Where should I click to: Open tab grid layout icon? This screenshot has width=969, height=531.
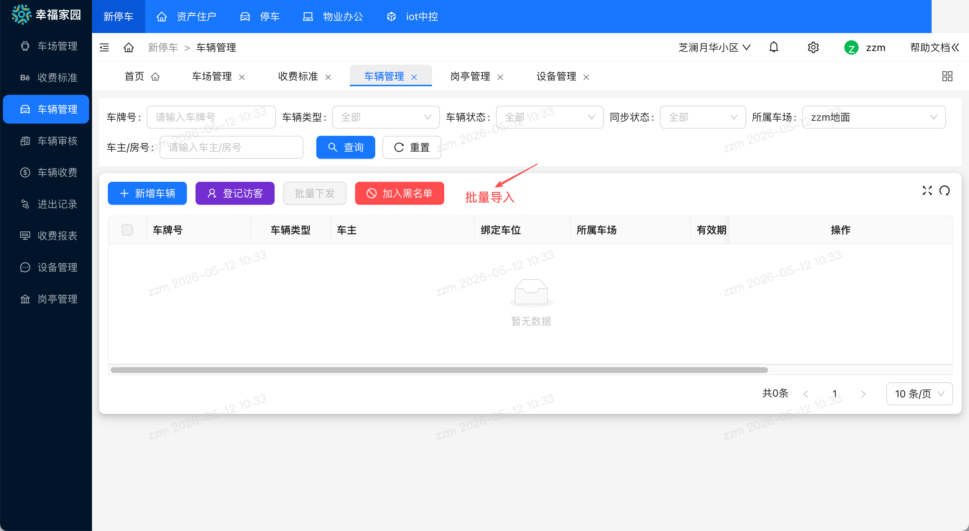click(x=947, y=76)
